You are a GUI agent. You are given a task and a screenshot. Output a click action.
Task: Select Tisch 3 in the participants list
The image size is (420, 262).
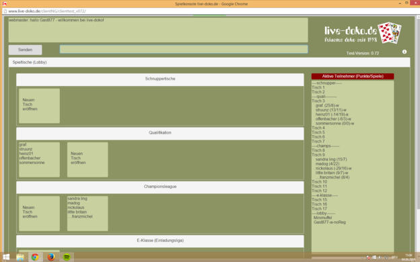pos(318,101)
